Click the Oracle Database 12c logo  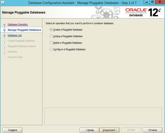(x=143, y=13)
